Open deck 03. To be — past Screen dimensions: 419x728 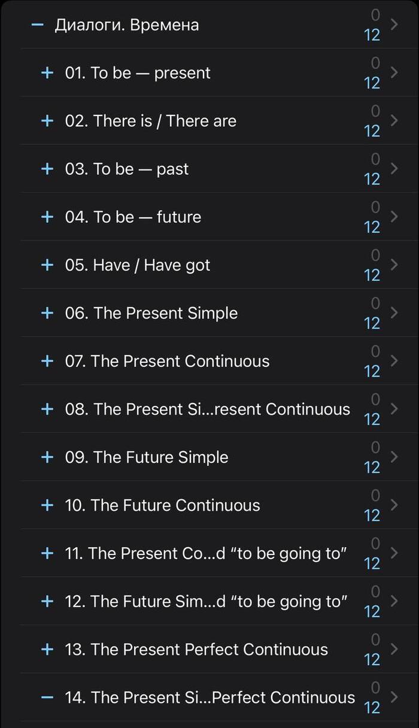(x=141, y=169)
